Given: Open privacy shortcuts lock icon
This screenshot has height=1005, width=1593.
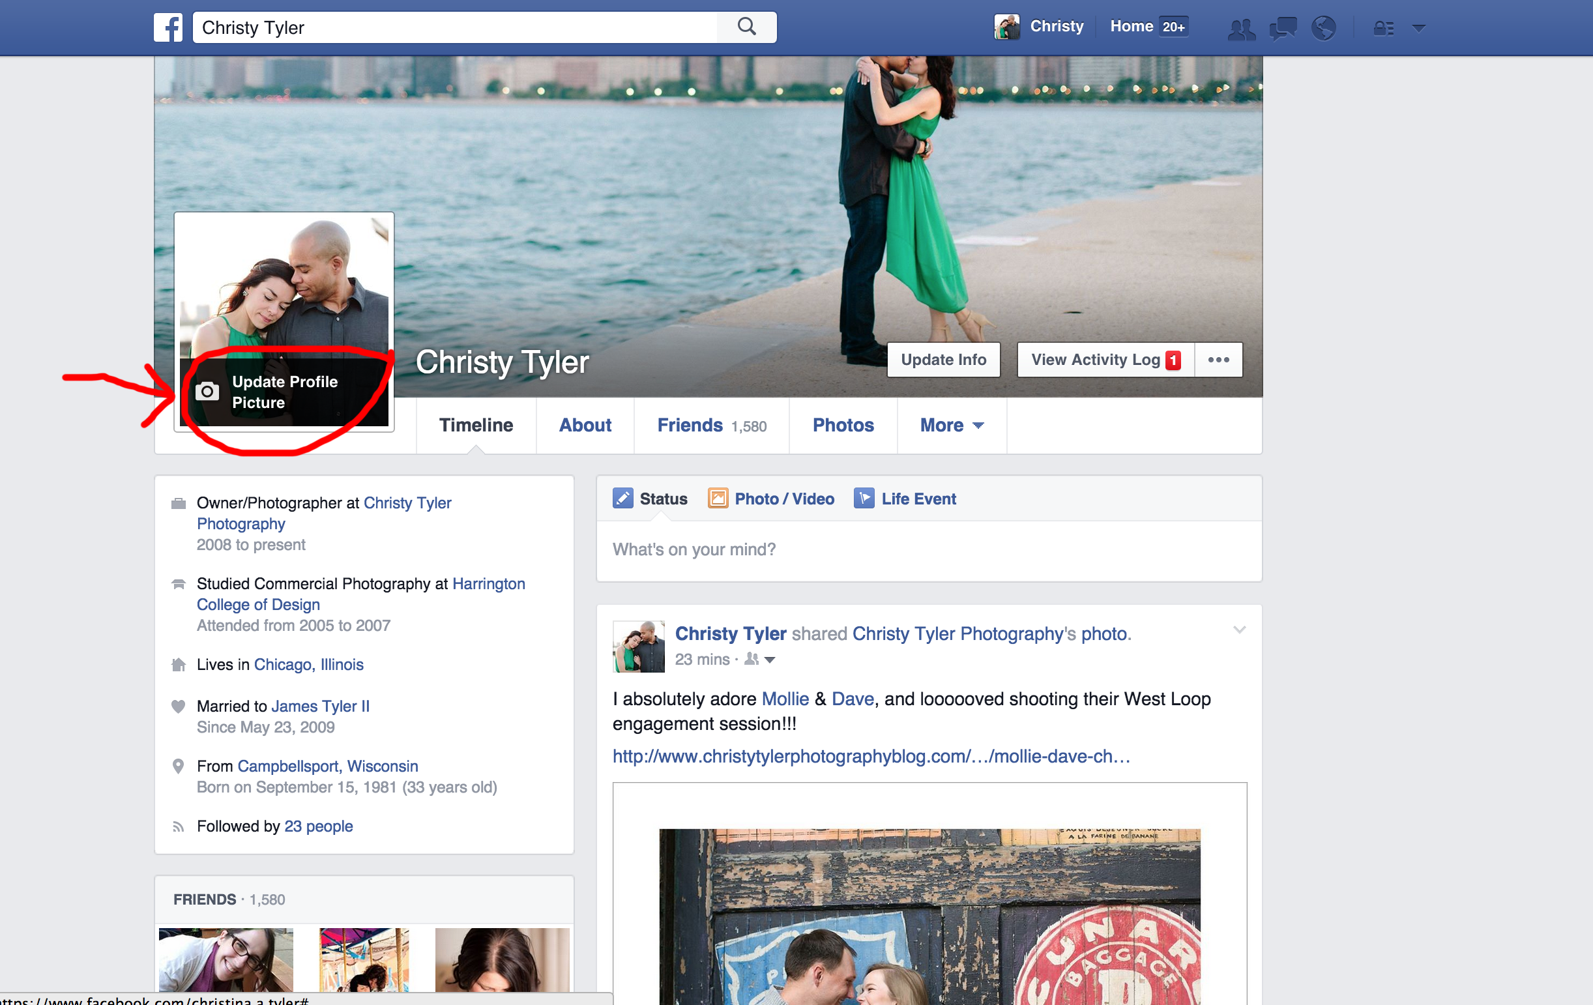Looking at the screenshot, I should (1383, 29).
